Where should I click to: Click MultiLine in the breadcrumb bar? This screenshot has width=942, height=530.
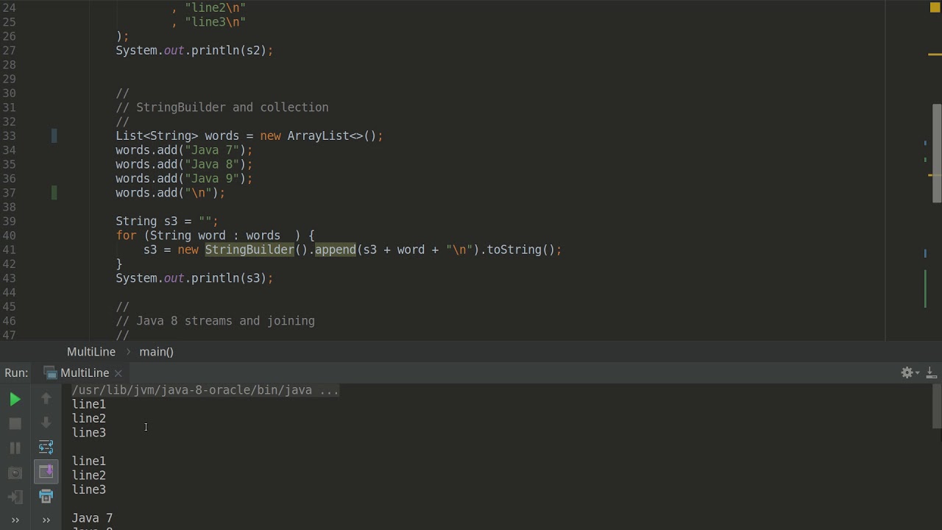[x=91, y=352]
